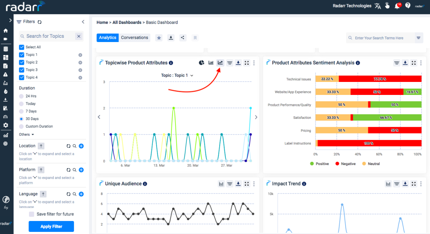
Task: Choose Custom Duration radio option
Action: click(x=21, y=126)
